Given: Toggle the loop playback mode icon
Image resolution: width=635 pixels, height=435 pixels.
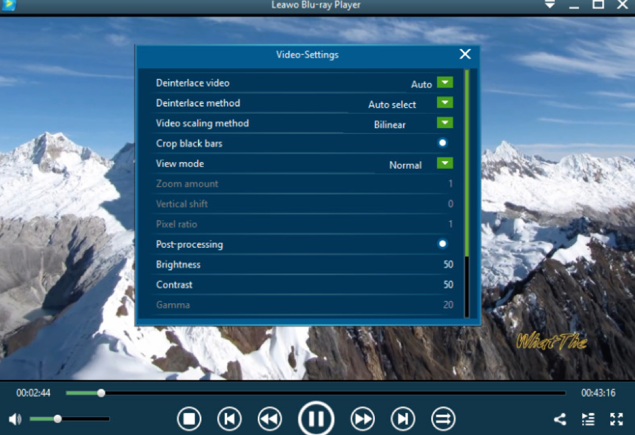Looking at the screenshot, I should [x=443, y=419].
